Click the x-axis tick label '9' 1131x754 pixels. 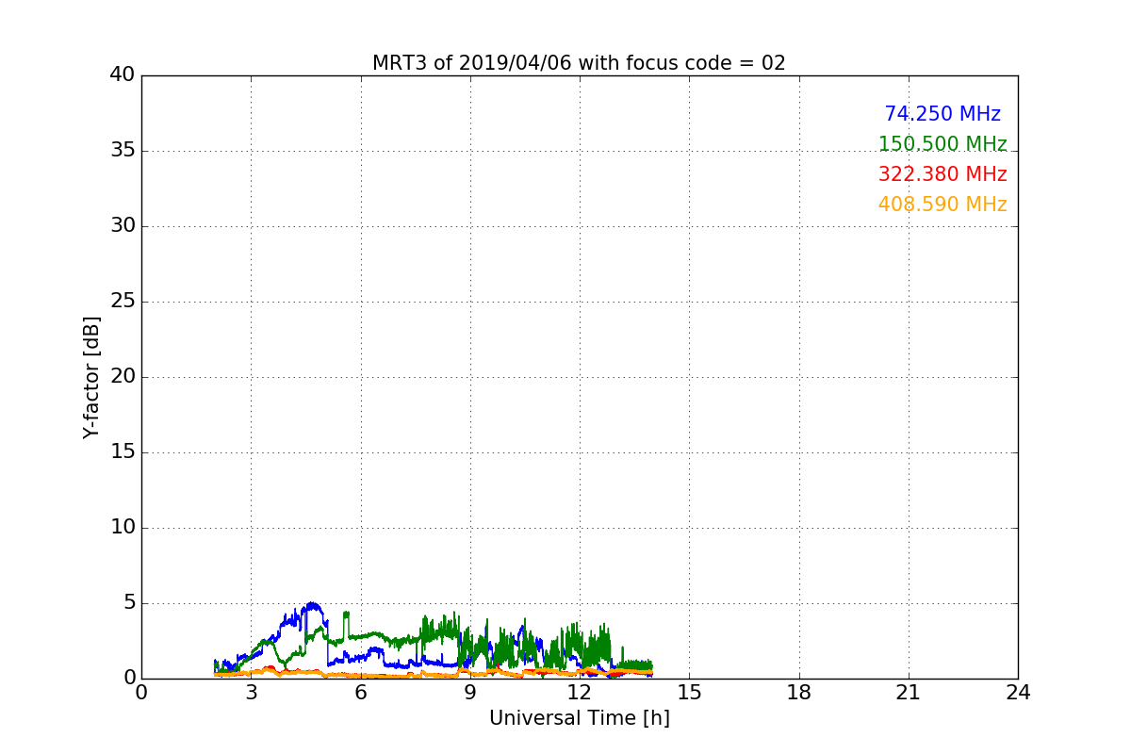[x=470, y=693]
